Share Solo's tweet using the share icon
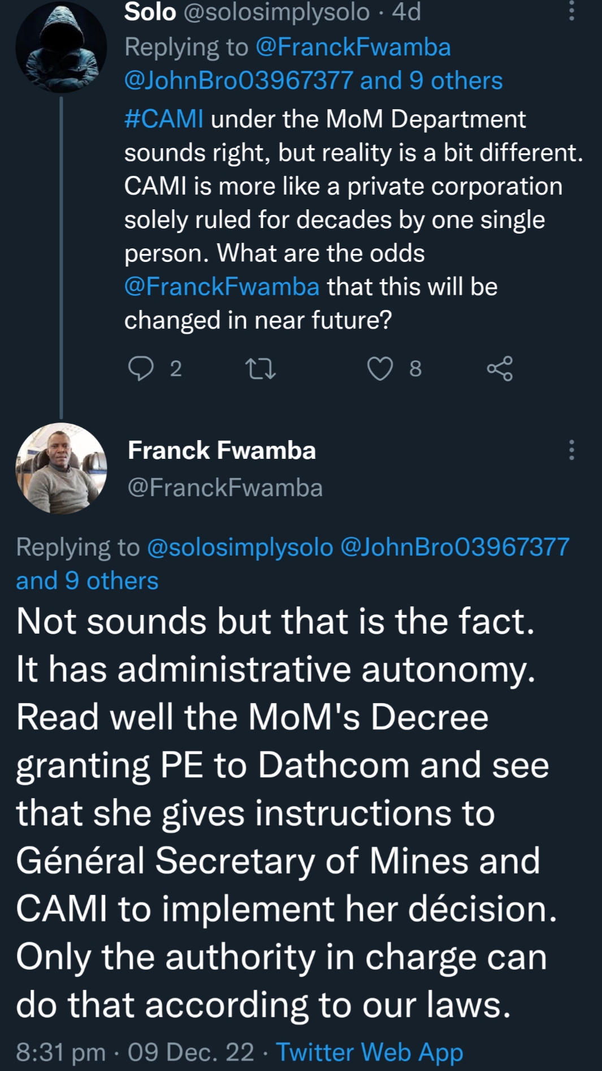Screen dimensions: 602x1071 pos(500,369)
